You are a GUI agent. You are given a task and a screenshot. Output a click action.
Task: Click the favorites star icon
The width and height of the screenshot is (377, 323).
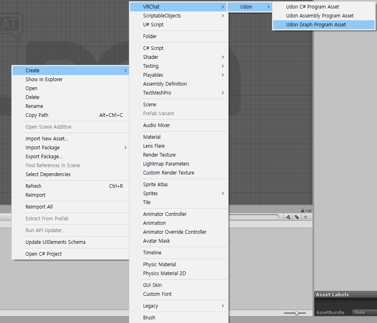pyautogui.click(x=306, y=217)
